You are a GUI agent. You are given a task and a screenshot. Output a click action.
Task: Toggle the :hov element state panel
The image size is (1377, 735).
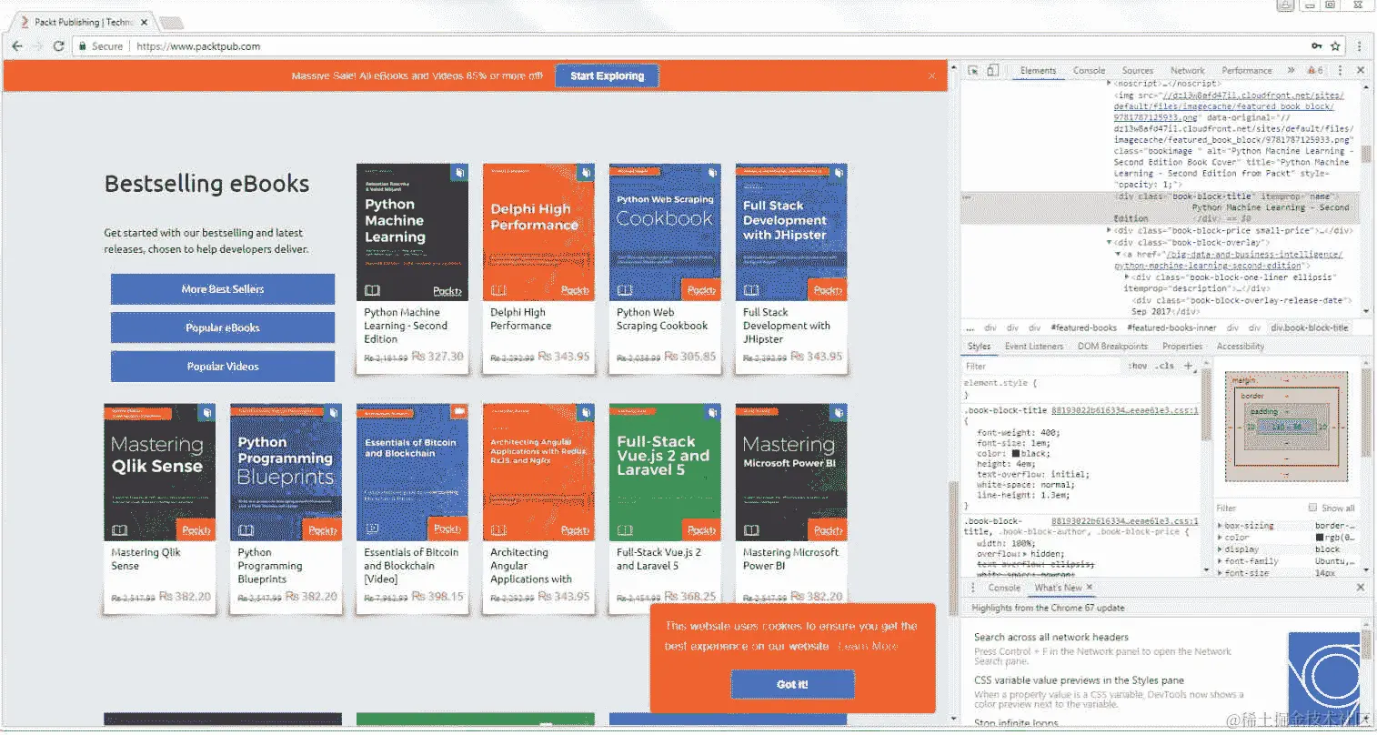(x=1137, y=366)
